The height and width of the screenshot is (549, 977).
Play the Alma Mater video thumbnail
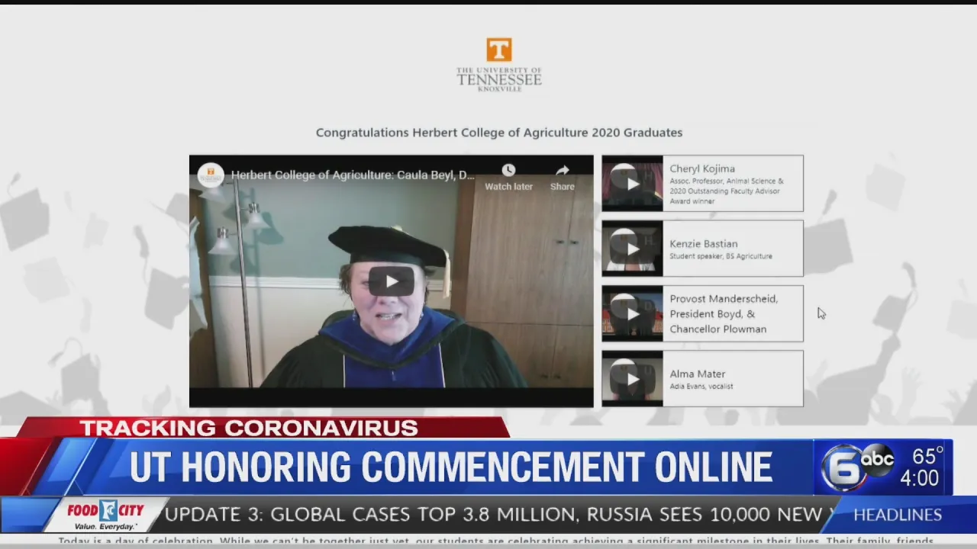point(632,378)
